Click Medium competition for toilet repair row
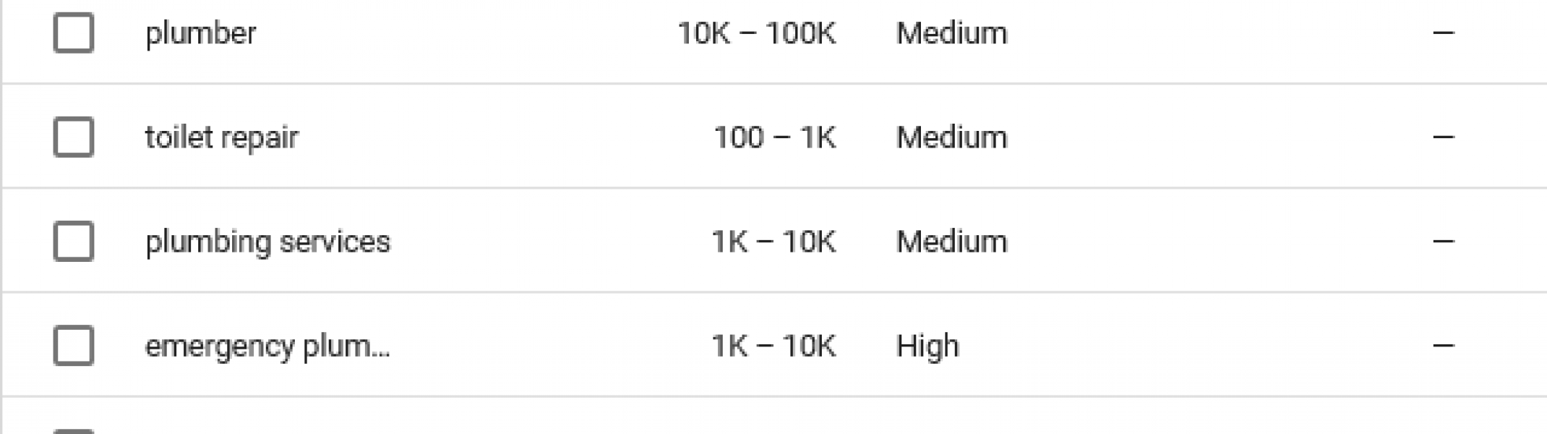Screen dimensions: 1547x434 [952, 137]
